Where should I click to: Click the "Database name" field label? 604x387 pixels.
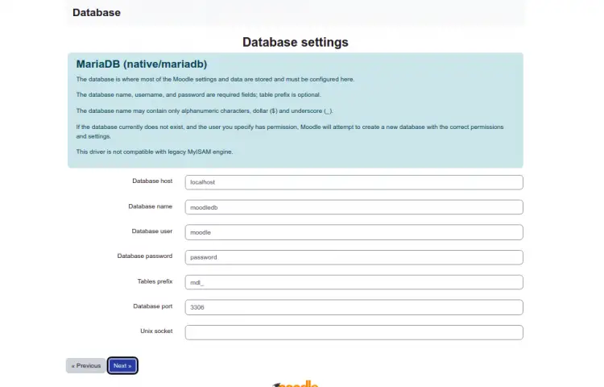click(151, 206)
